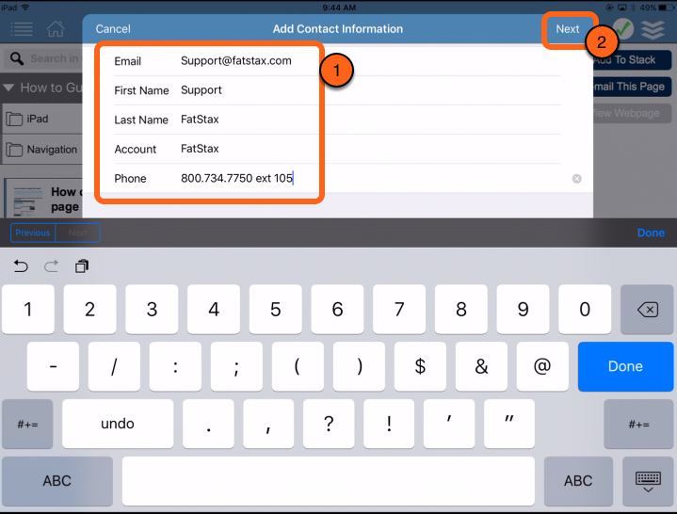This screenshot has width=677, height=514.
Task: Tap the close parenthesis key
Action: 360,366
